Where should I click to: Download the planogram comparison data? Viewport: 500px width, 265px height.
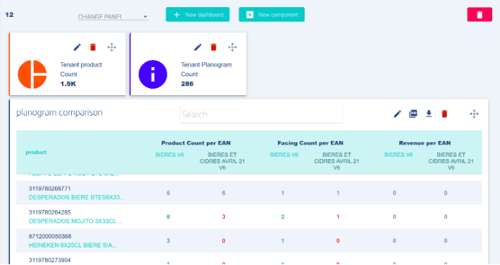[x=429, y=113]
